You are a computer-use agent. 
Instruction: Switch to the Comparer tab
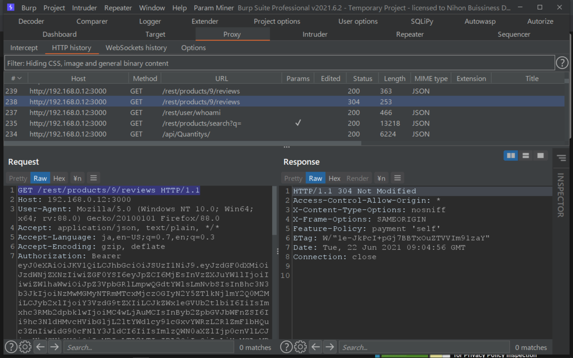click(x=92, y=21)
